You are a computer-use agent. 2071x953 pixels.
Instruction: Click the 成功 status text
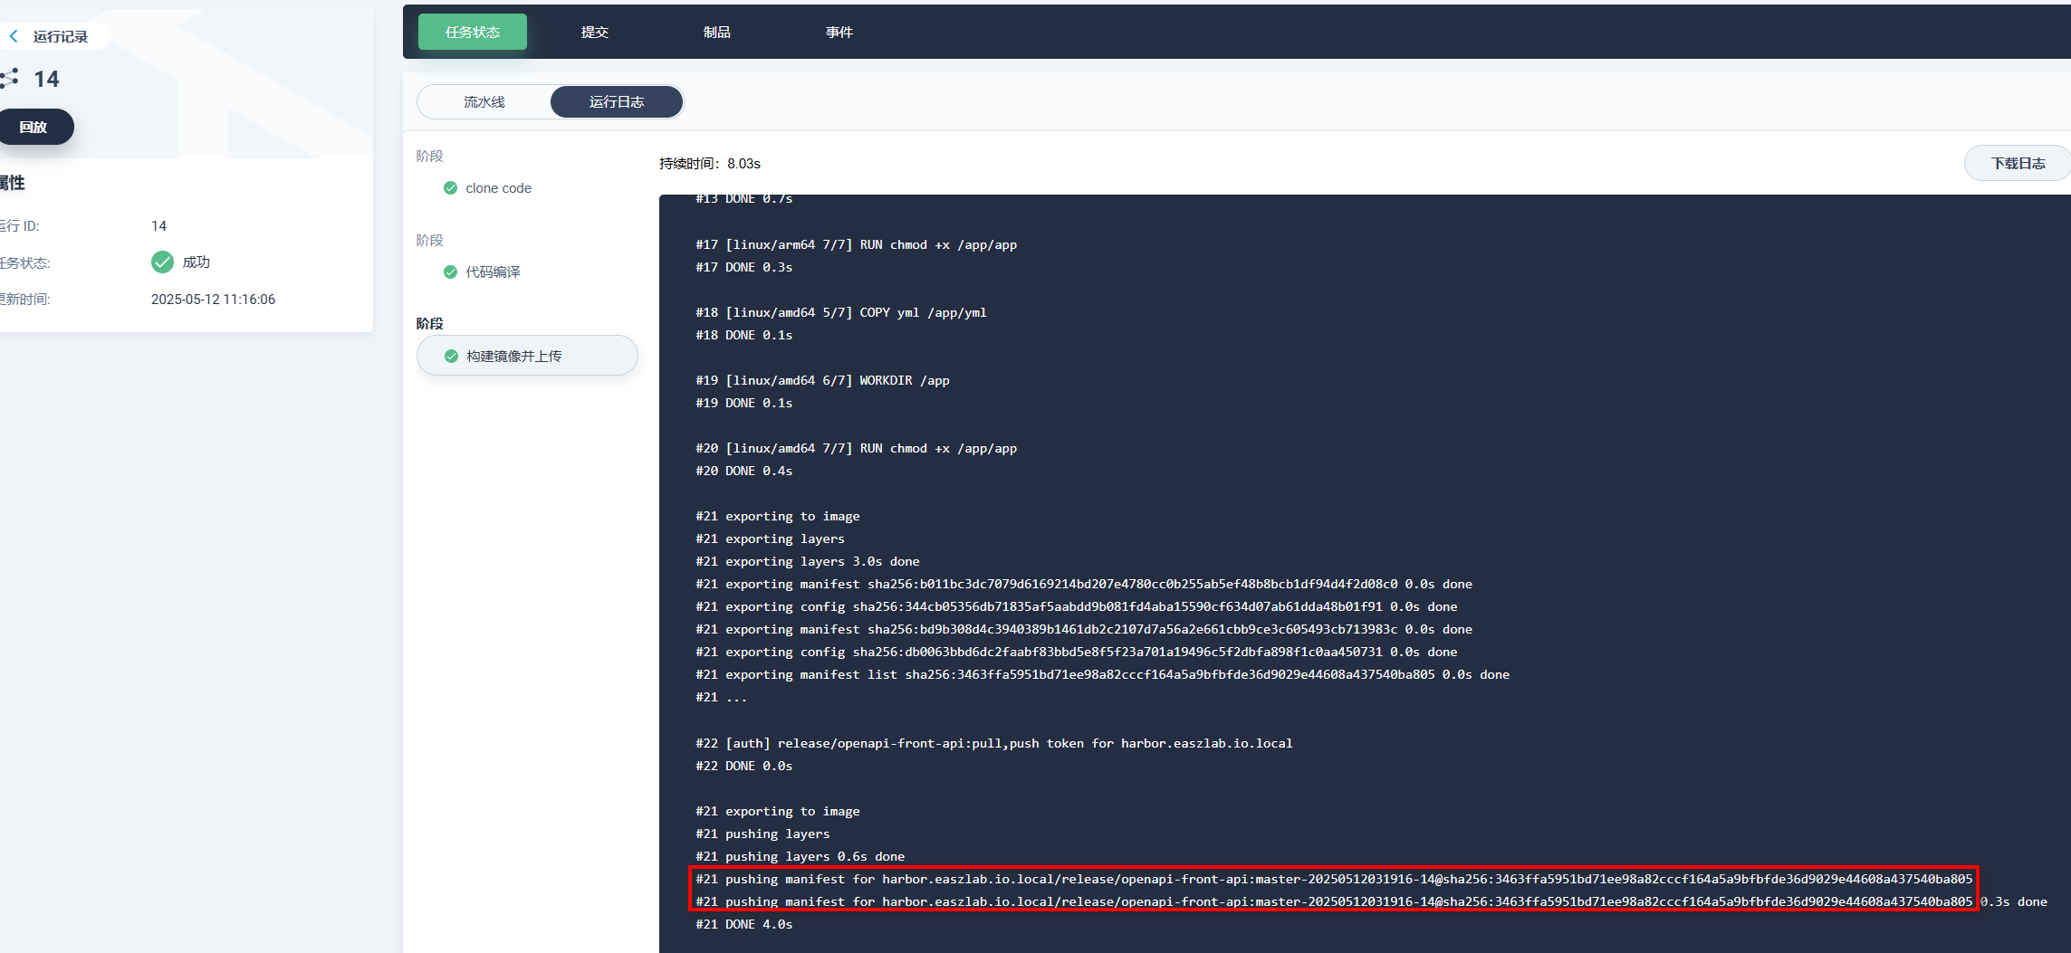[197, 262]
